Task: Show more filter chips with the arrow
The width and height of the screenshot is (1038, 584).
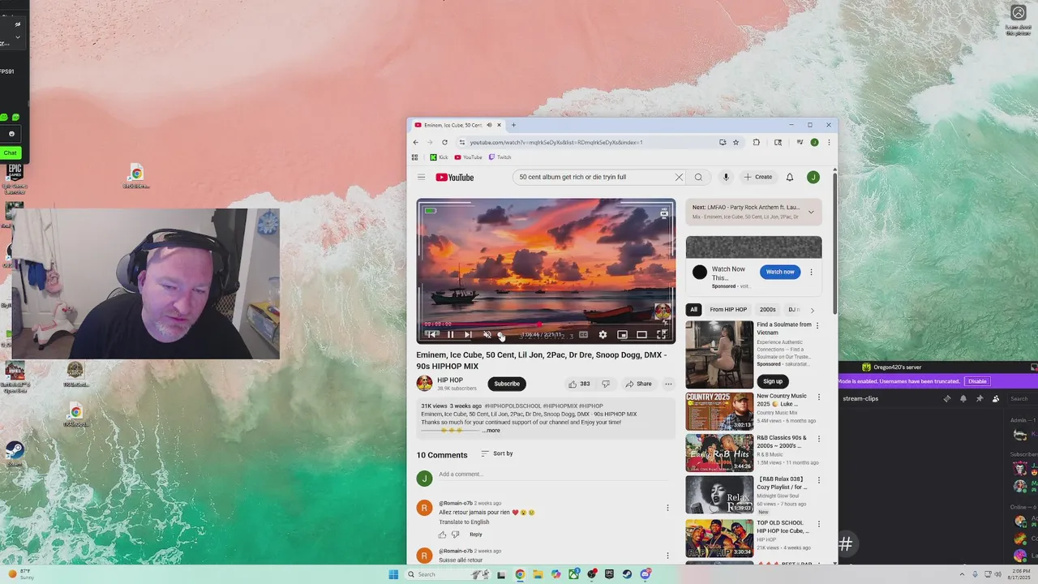Action: coord(812,310)
